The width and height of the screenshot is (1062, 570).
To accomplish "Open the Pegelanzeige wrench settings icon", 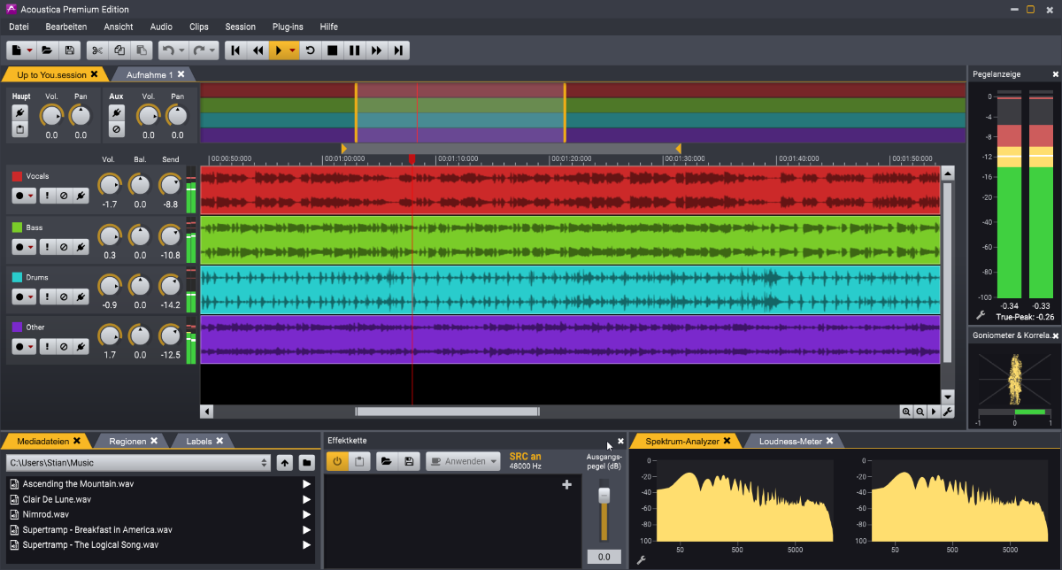I will tap(981, 315).
